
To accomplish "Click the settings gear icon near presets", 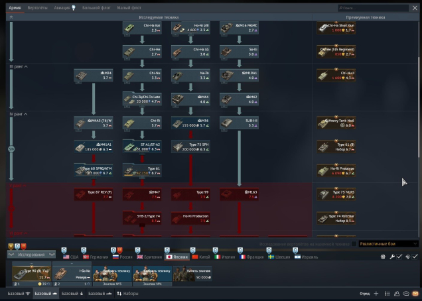I will point(383,256).
